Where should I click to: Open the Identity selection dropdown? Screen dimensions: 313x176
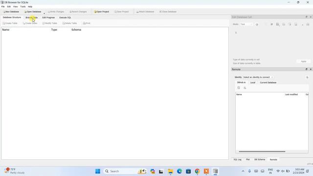(258, 77)
